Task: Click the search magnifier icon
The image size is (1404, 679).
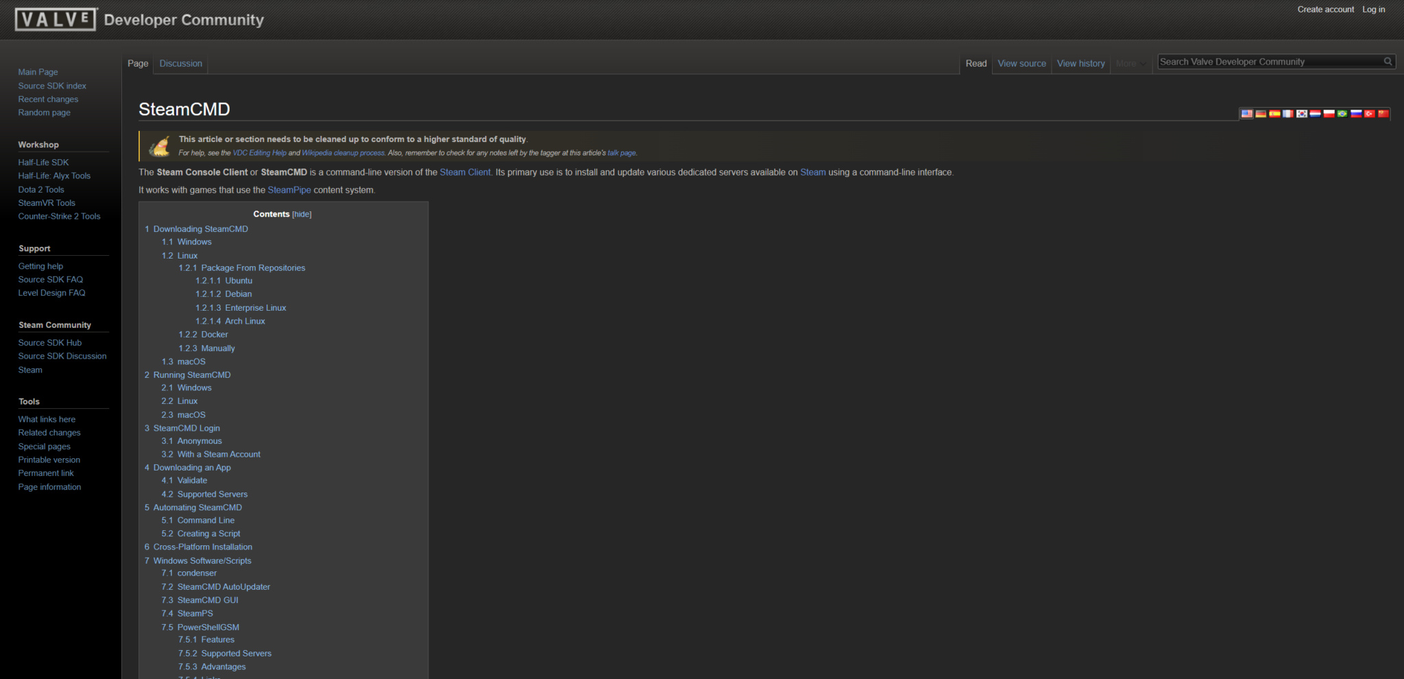Action: coord(1388,62)
